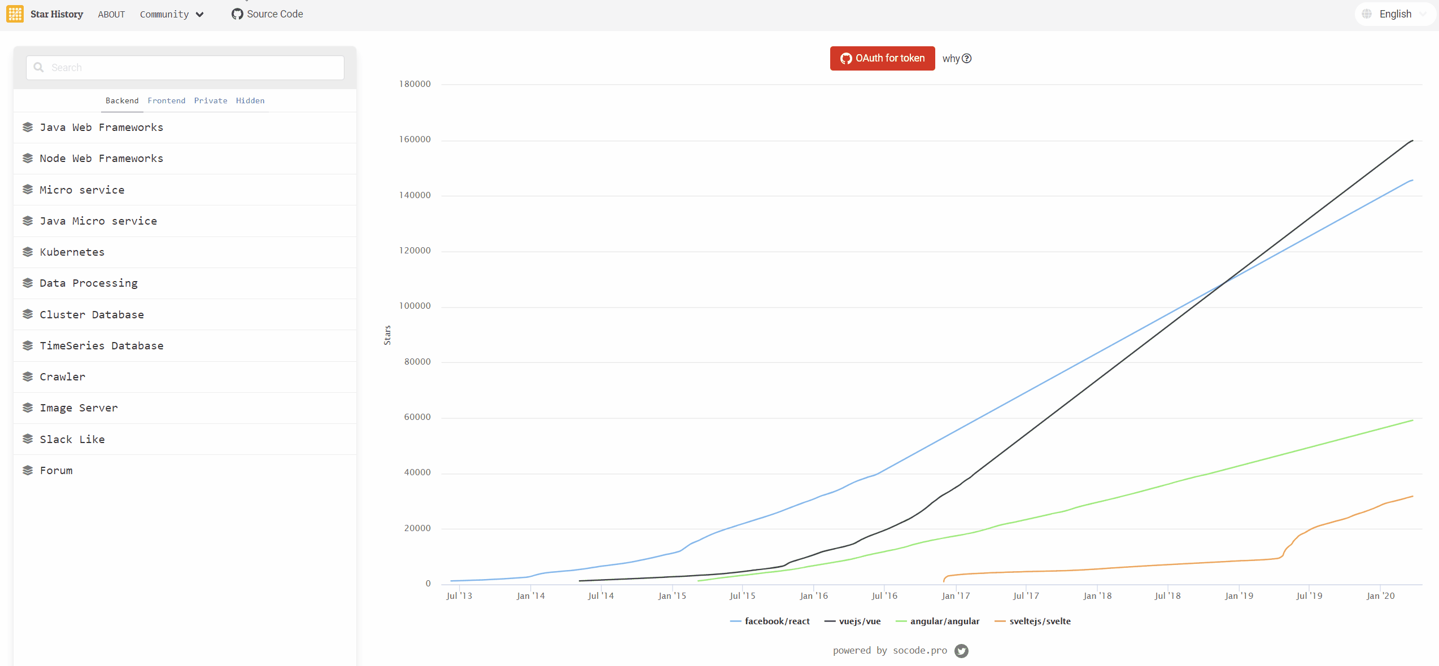1439x666 pixels.
Task: Hide the angular/angular line via legend
Action: coord(944,621)
